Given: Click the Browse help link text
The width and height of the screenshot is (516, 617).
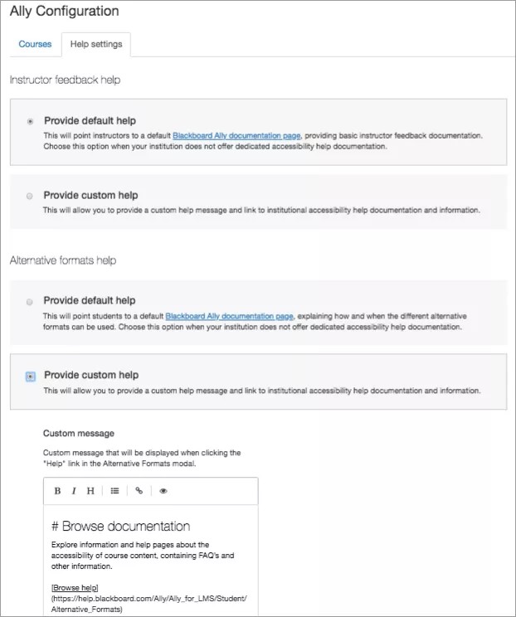Looking at the screenshot, I should click(x=75, y=588).
